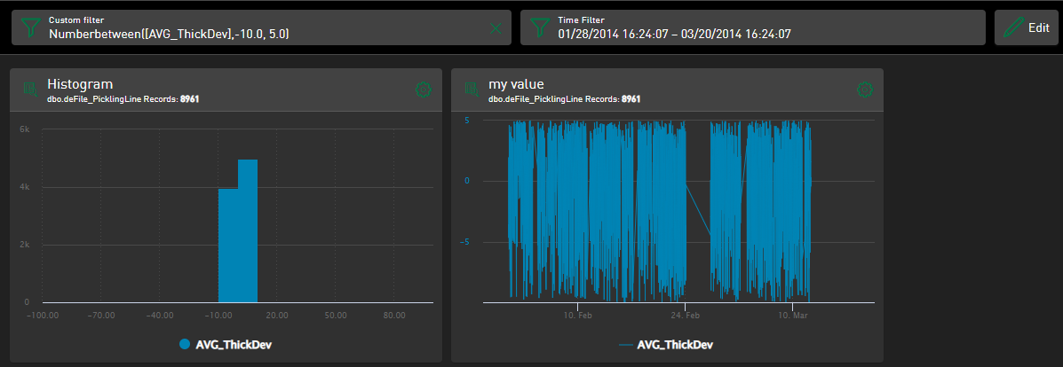Select the tallest histogram bar
Image resolution: width=1063 pixels, height=367 pixels.
[248, 230]
